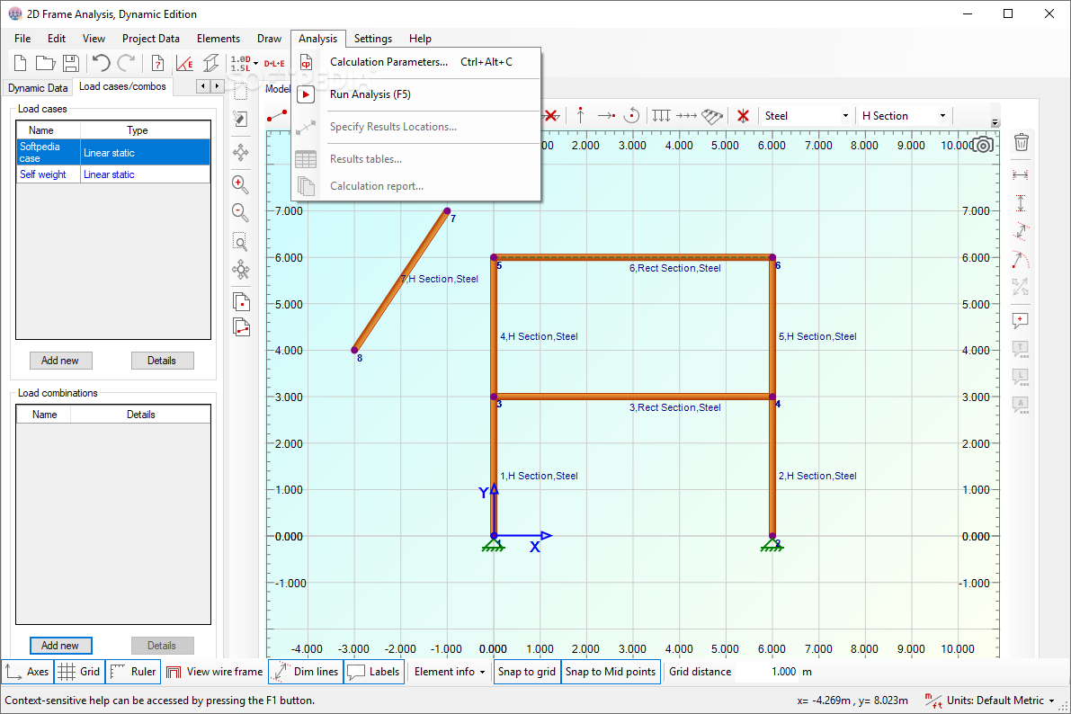Click the D+L+E load combination icon

pos(274,64)
